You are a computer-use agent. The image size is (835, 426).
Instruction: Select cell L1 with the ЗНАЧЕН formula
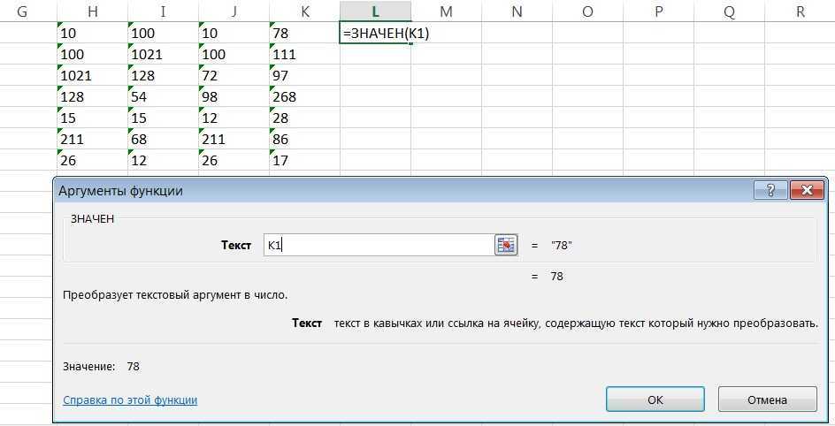[x=375, y=33]
